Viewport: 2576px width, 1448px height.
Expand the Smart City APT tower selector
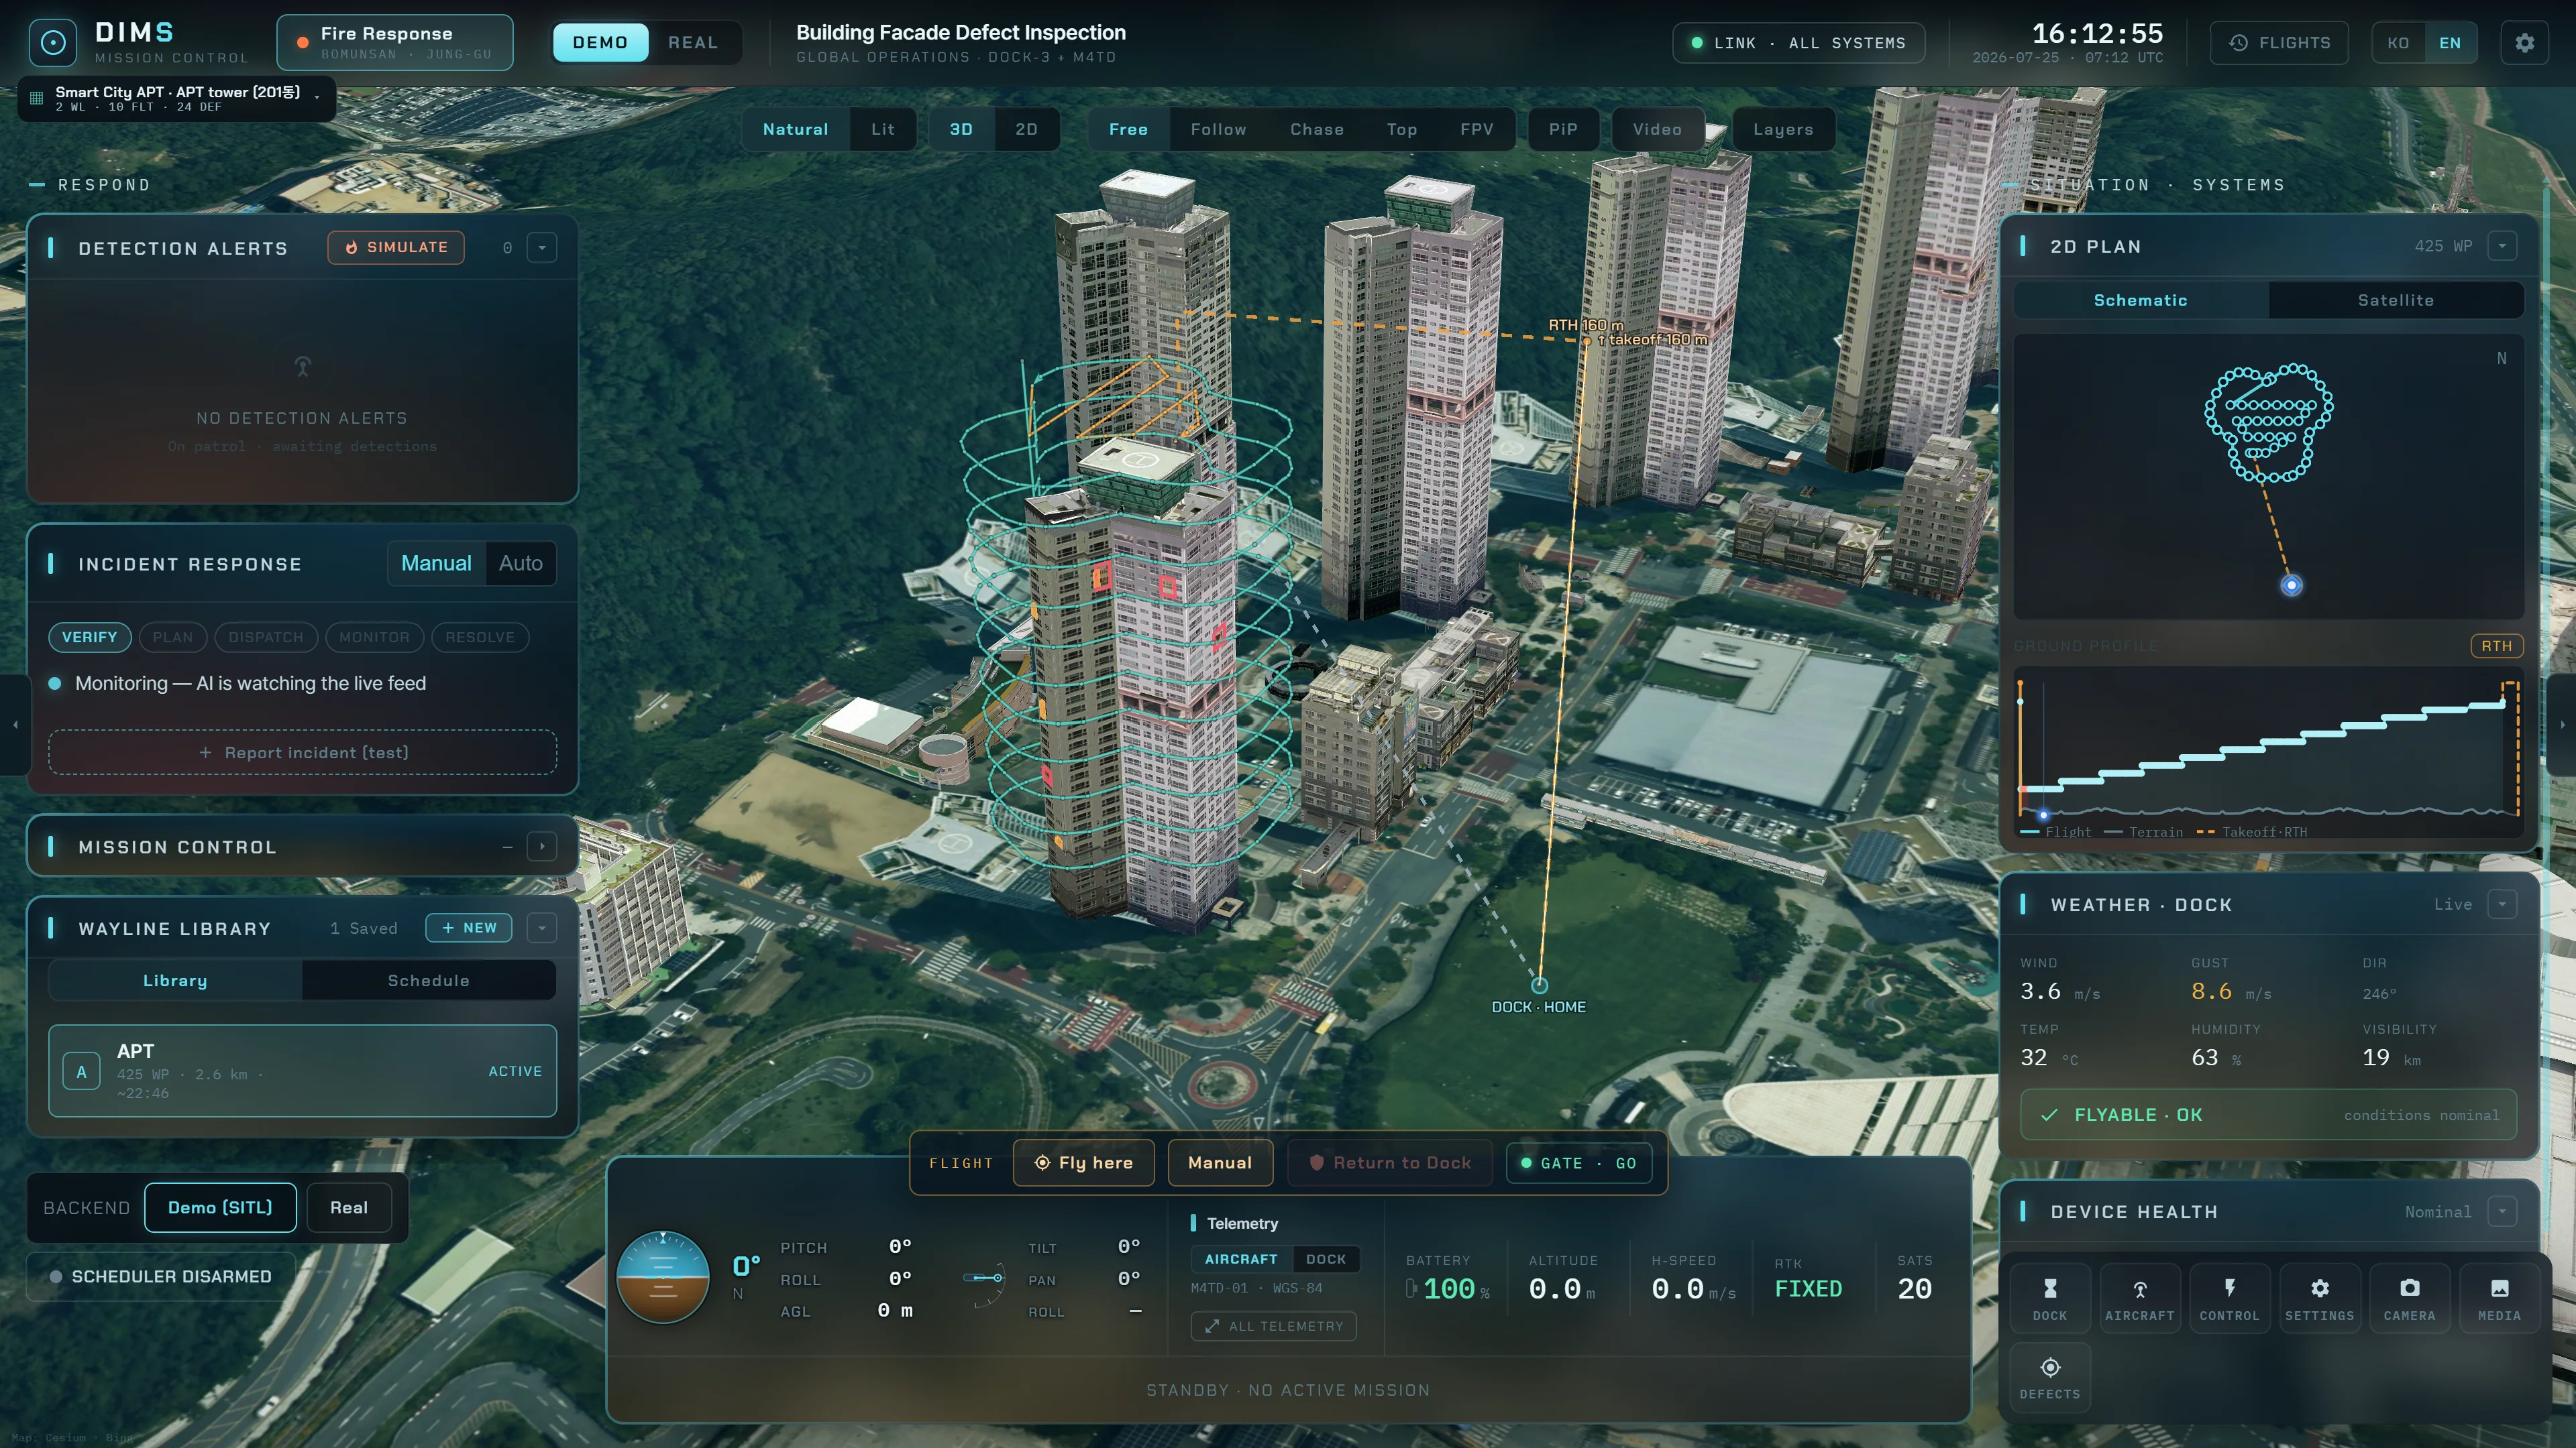pos(177,99)
